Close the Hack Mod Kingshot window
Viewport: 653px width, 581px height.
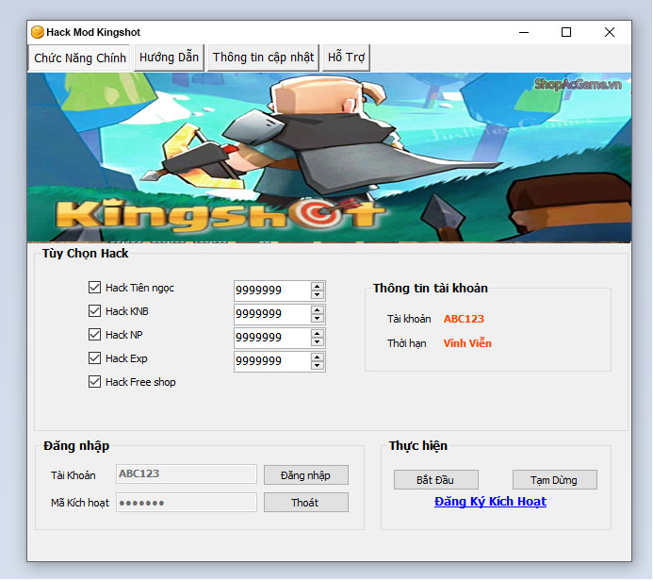click(x=610, y=32)
